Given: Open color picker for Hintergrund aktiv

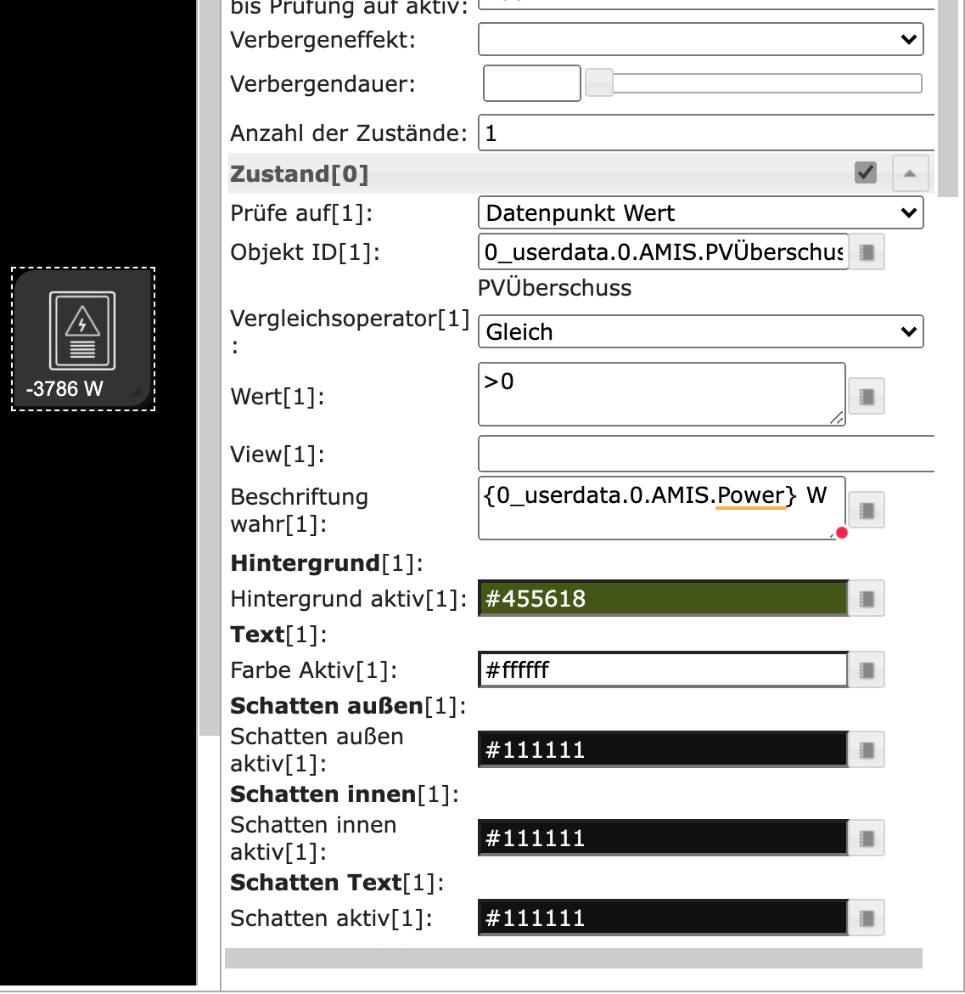Looking at the screenshot, I should (x=867, y=599).
